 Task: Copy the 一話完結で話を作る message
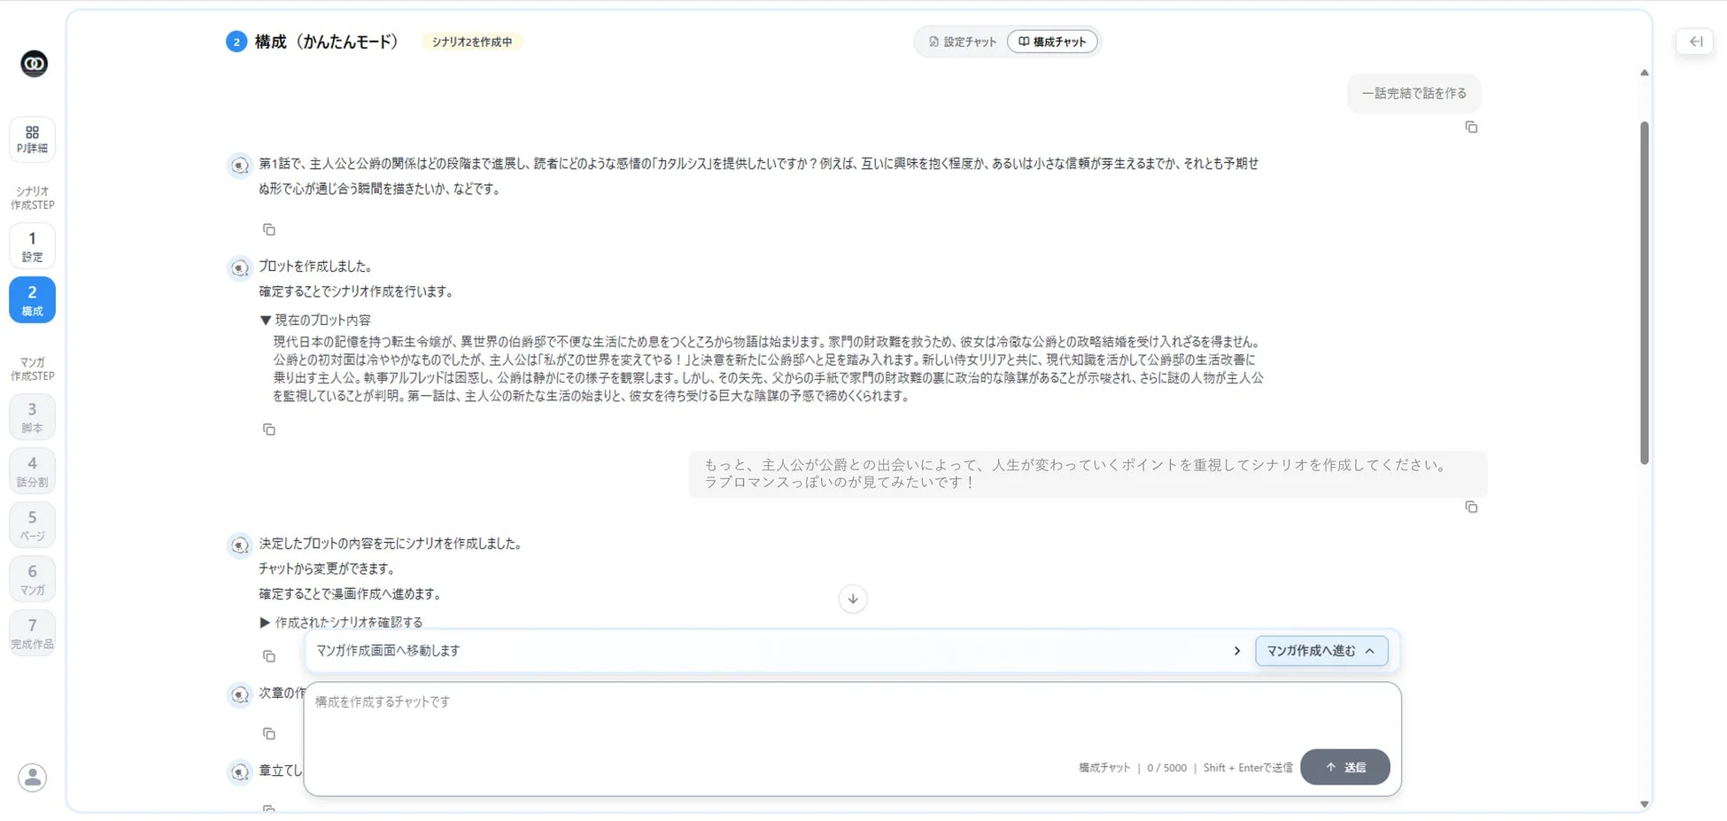(x=1471, y=128)
